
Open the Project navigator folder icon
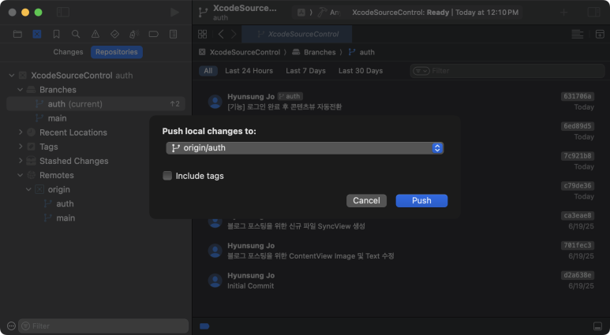(17, 34)
